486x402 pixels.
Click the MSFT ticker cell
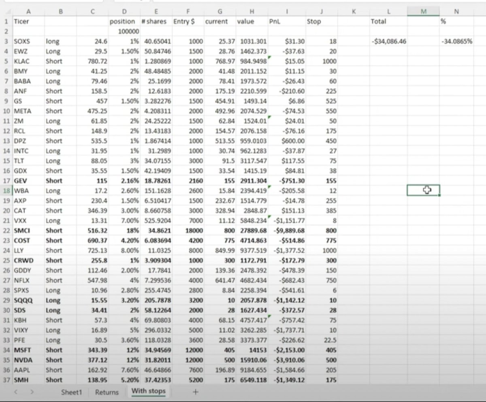coord(28,350)
